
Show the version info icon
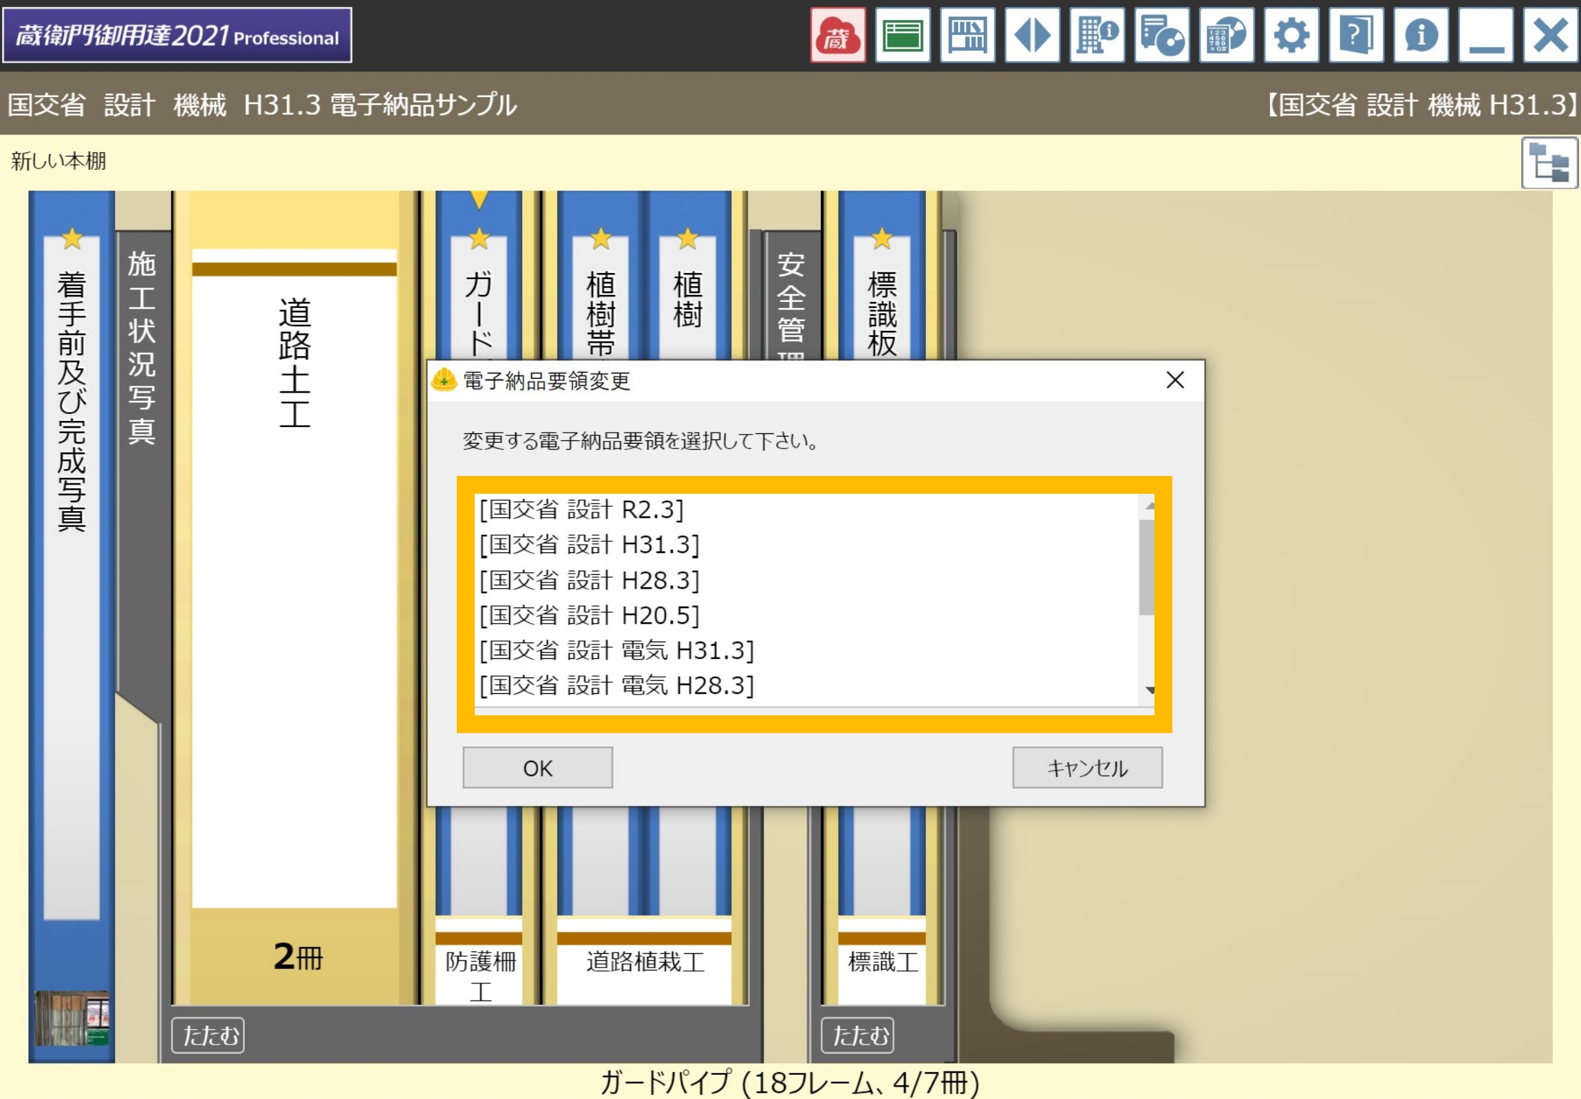pos(1420,35)
